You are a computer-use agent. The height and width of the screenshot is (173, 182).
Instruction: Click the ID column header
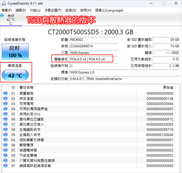13,87
